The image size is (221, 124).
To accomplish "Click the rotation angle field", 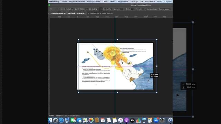I will 119,9.
